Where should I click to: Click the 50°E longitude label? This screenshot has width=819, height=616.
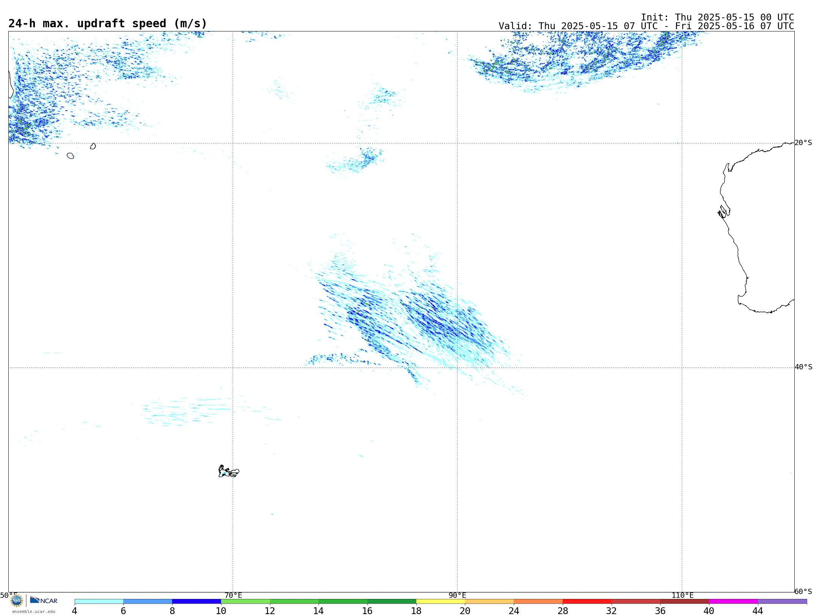pyautogui.click(x=9, y=595)
